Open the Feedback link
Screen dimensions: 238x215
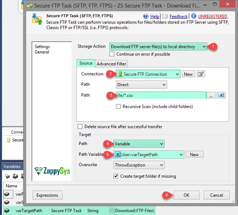[x=179, y=16]
